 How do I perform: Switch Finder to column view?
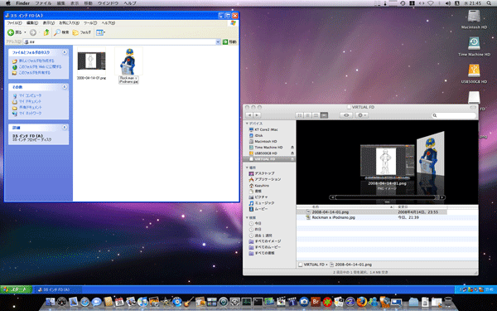point(316,115)
